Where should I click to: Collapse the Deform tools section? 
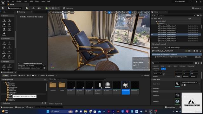point(2,16)
